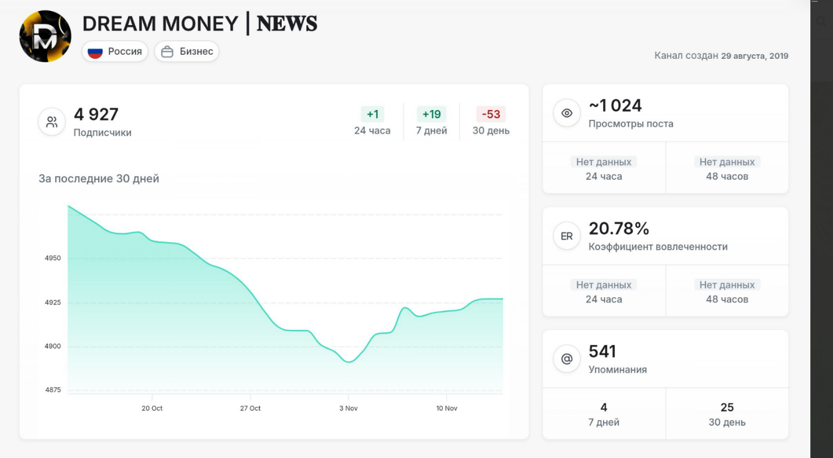Open the Россия country tag
Image resolution: width=833 pixels, height=458 pixels.
click(115, 52)
